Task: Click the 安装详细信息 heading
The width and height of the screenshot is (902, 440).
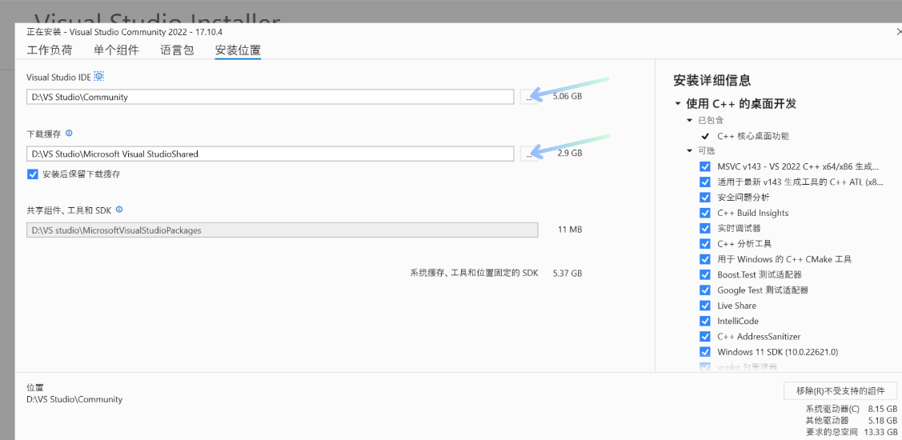Action: [712, 81]
